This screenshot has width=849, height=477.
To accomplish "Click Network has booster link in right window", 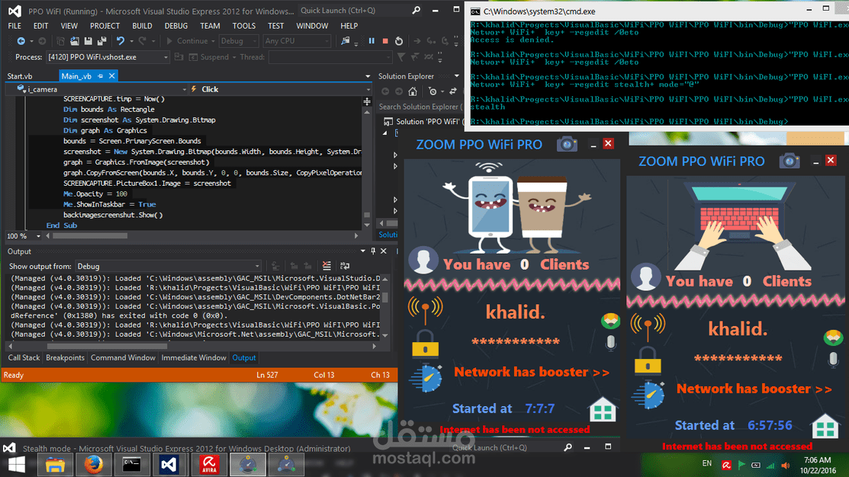I will [754, 389].
